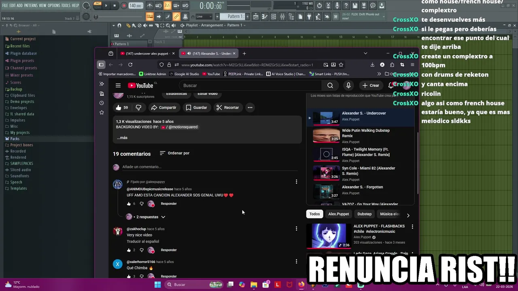This screenshot has height=291, width=518.
Task: Open the channel rack toolbar icon
Action: pyautogui.click(x=273, y=17)
